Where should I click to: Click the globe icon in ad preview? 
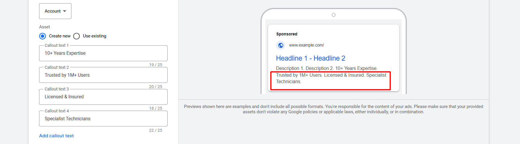tap(281, 45)
